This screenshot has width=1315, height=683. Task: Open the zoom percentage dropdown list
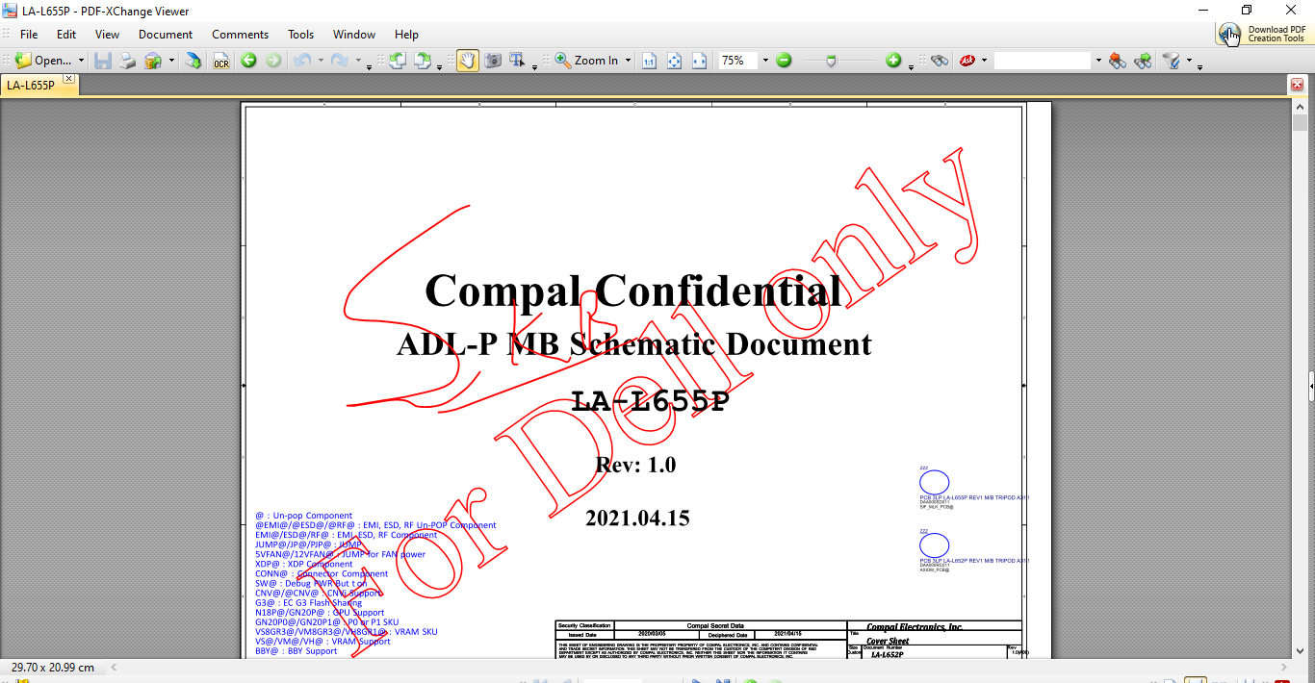765,61
